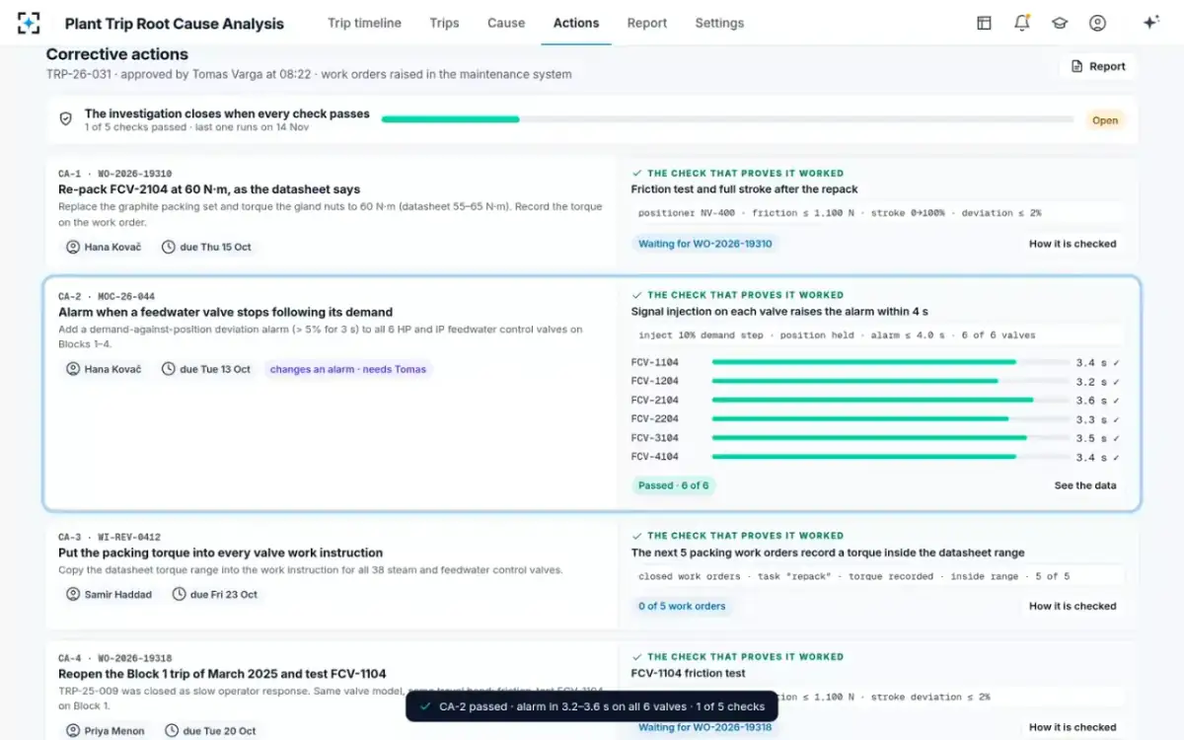The width and height of the screenshot is (1184, 740).
Task: Click clock icon beside due Fri 23 Oct
Action: tap(180, 594)
